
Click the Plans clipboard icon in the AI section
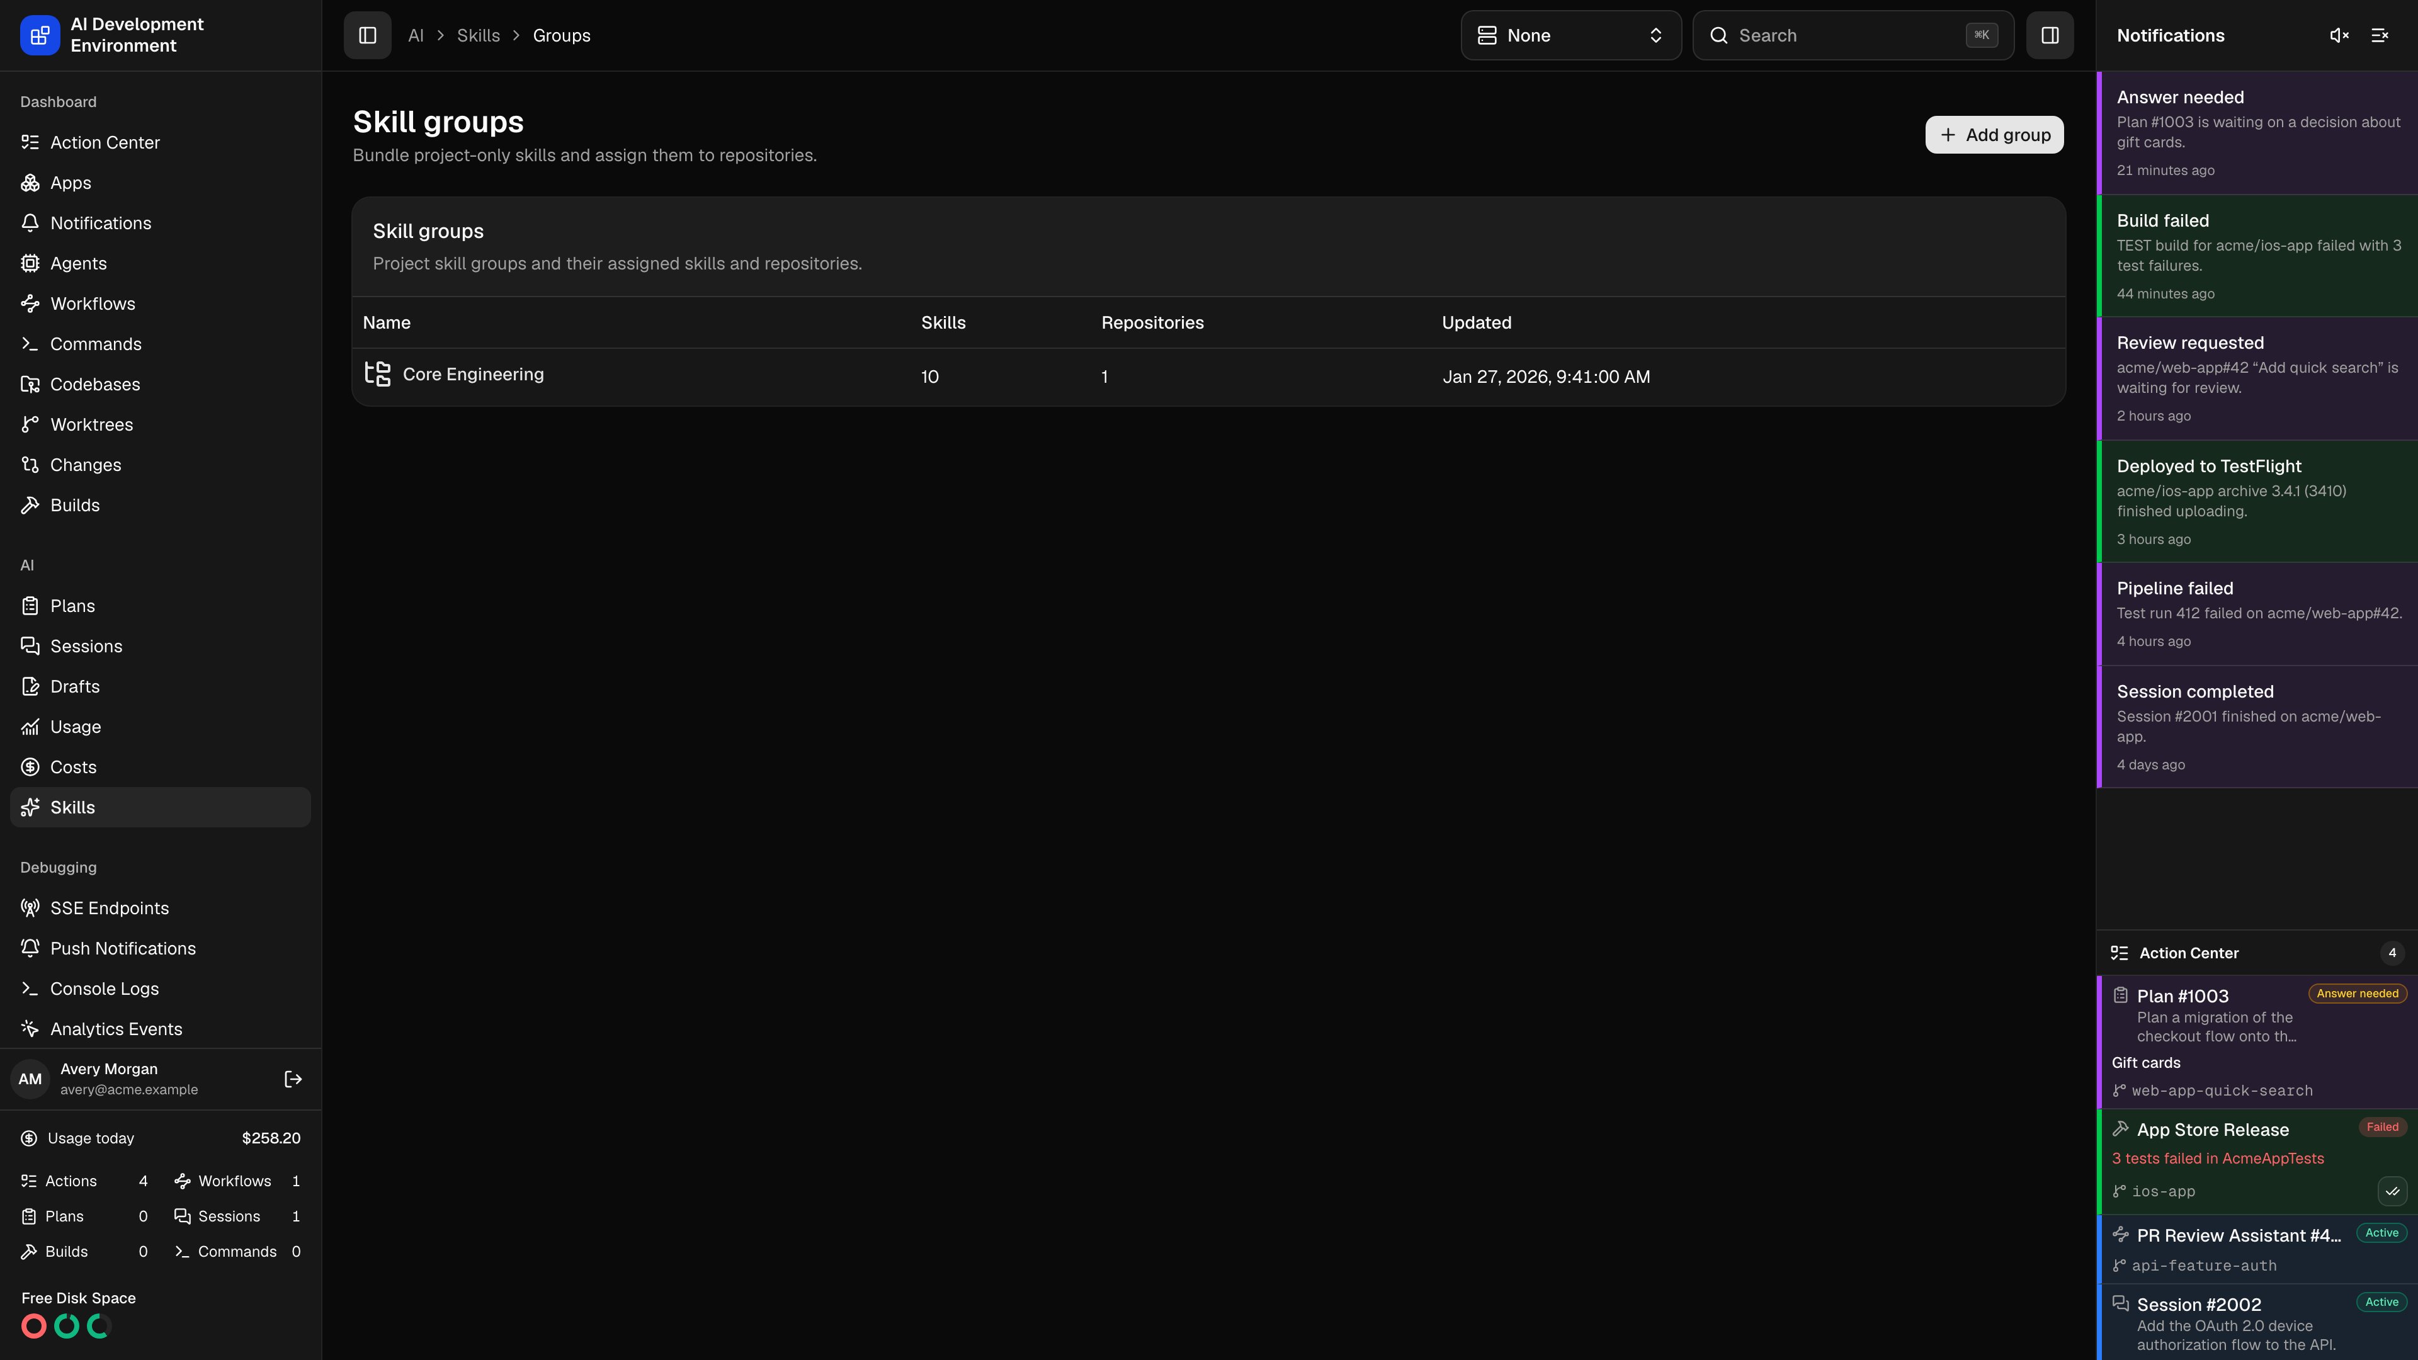pos(30,606)
